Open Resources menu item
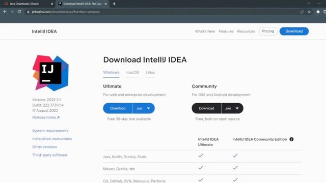This screenshot has height=183, width=326. [246, 32]
